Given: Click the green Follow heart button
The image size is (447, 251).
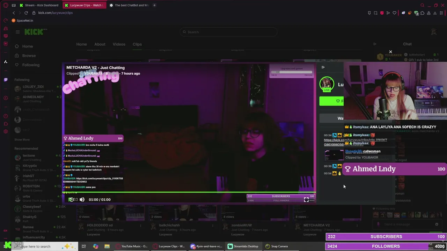Looking at the screenshot, I should tap(331, 101).
